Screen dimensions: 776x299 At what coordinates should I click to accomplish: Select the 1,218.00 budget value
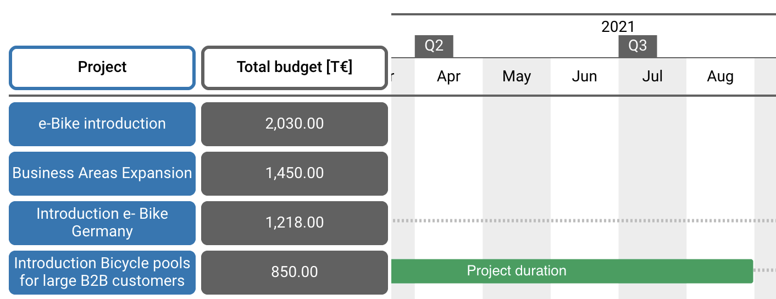295,223
